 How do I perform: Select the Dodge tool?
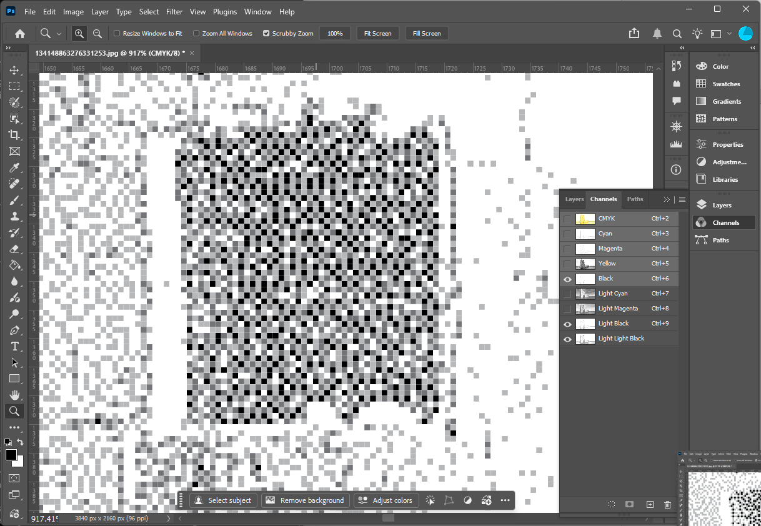[x=14, y=314]
